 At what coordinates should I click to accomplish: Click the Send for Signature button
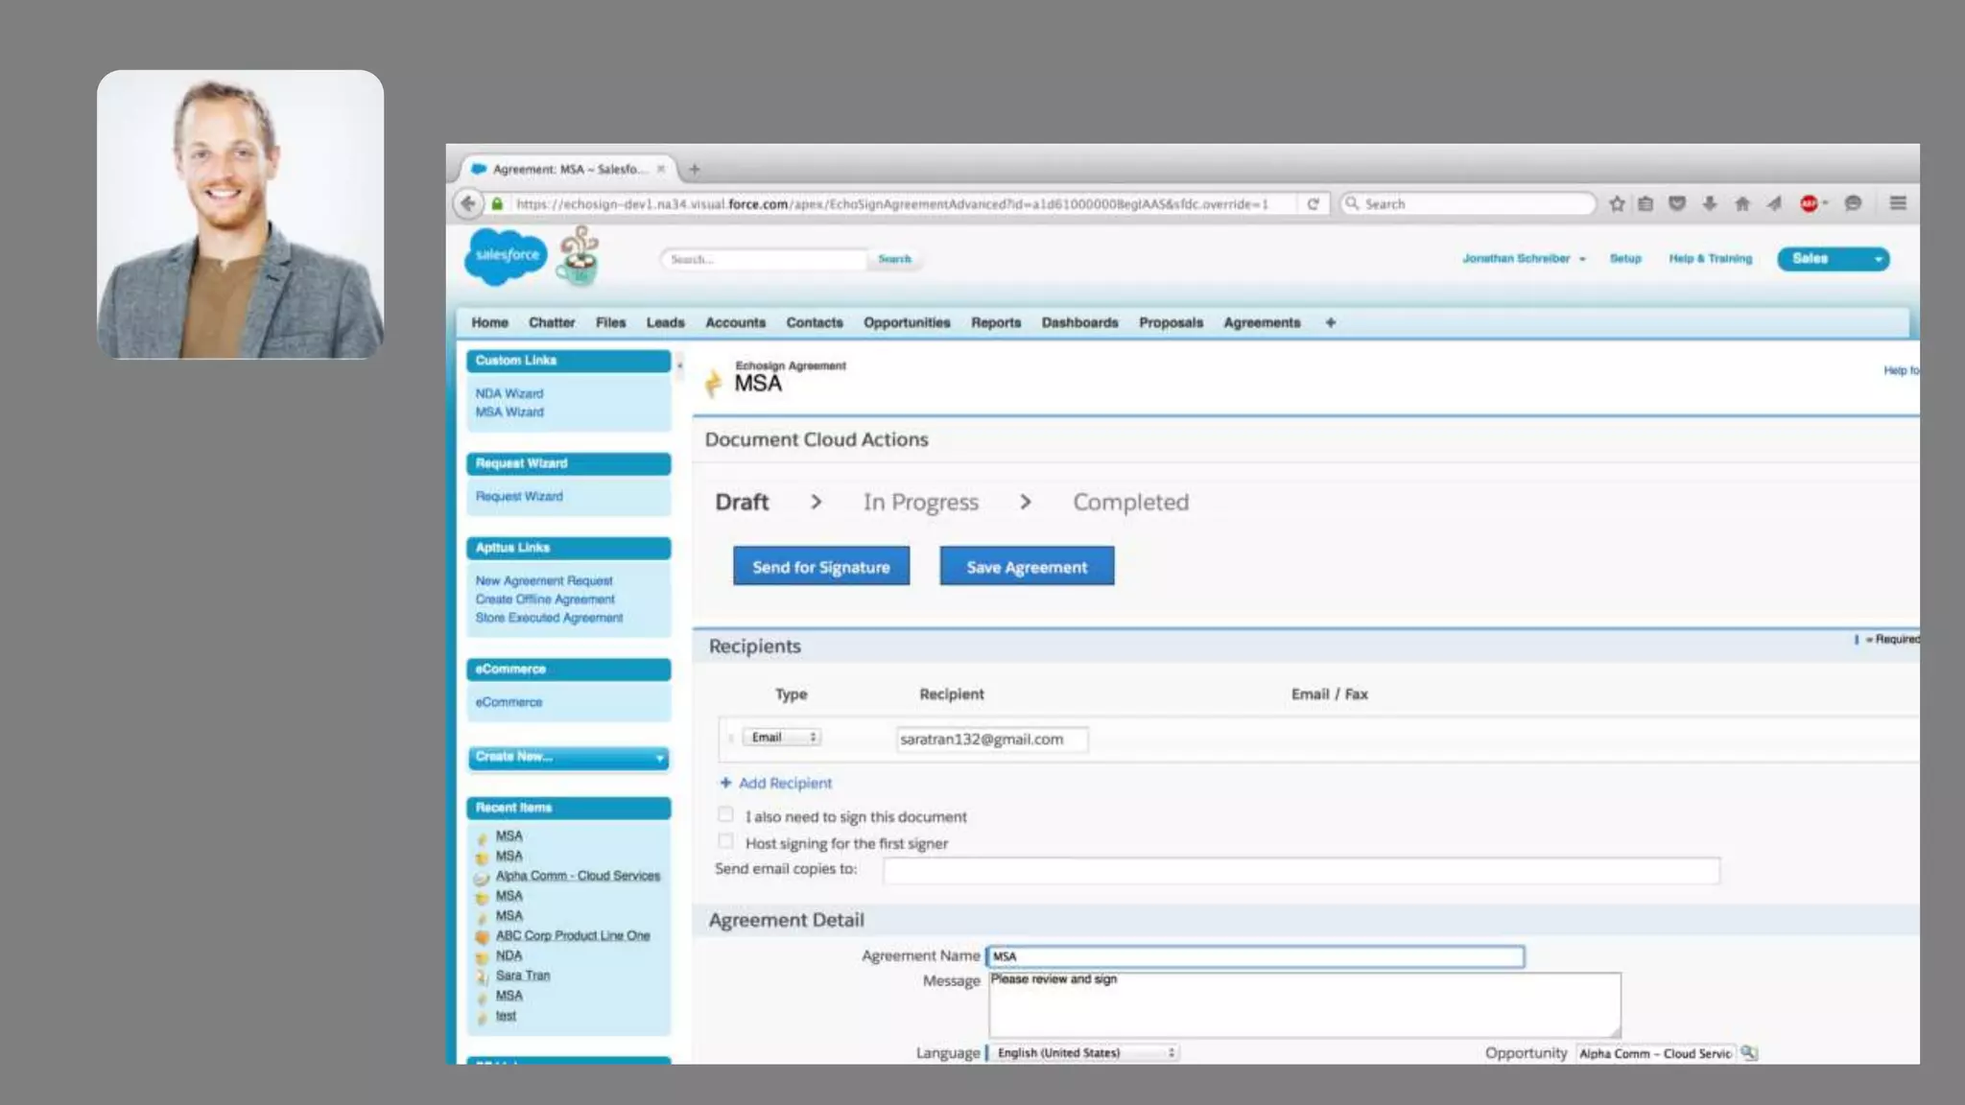pos(820,566)
